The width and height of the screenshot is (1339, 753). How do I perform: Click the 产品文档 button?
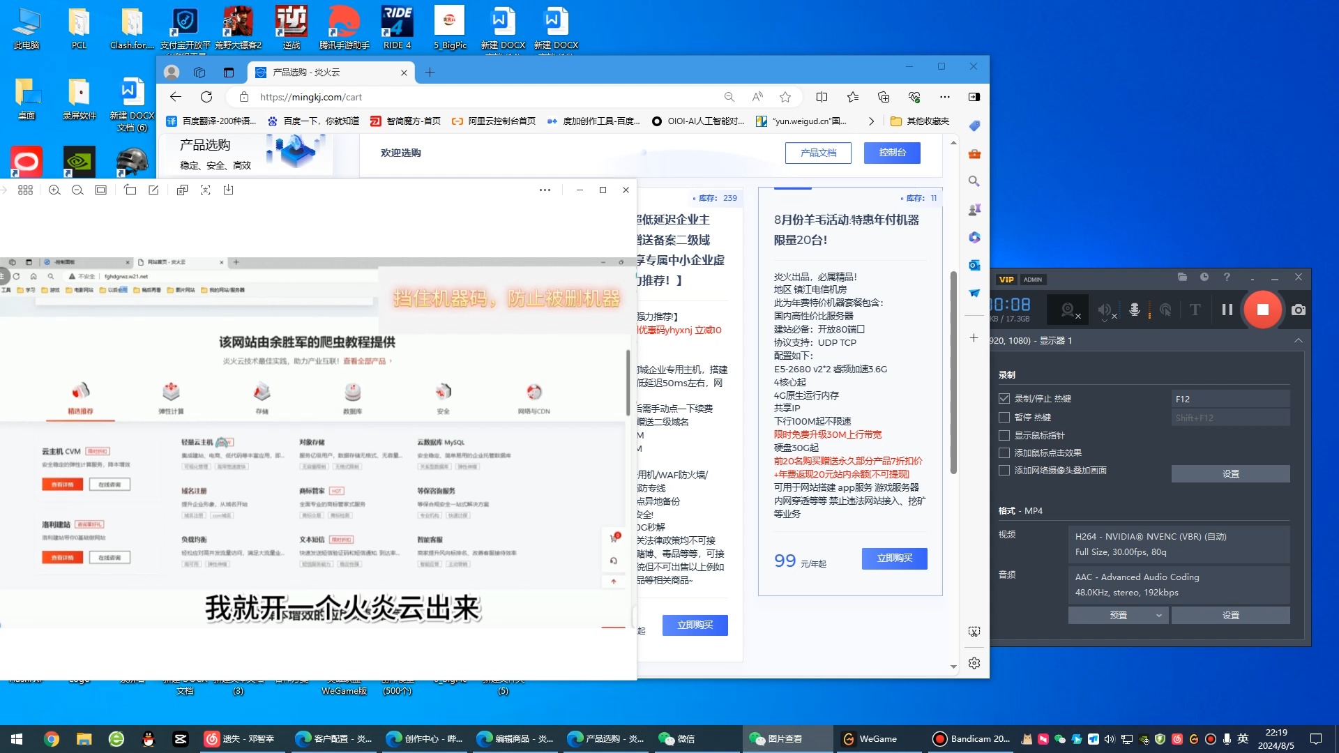point(818,153)
